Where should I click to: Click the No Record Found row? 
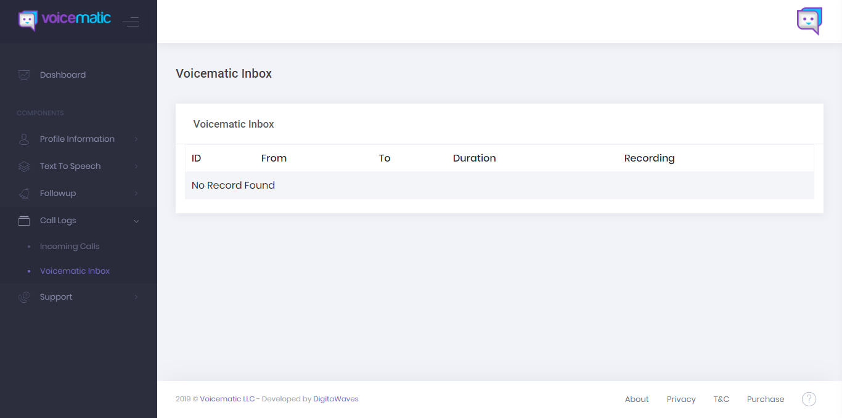pos(499,186)
